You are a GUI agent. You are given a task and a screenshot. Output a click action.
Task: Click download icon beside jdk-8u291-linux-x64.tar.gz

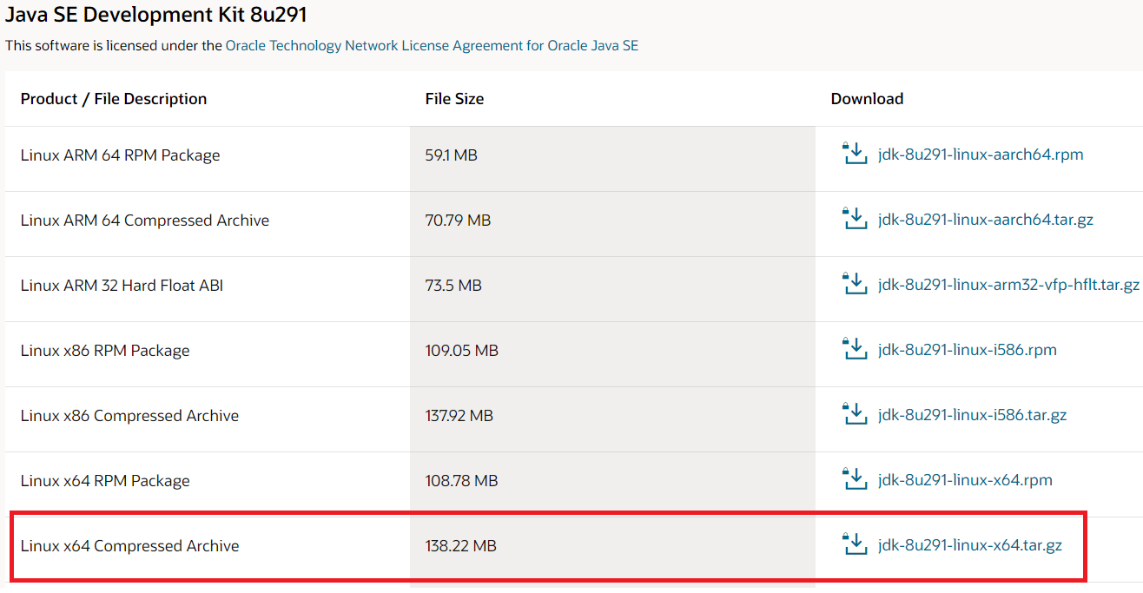856,544
